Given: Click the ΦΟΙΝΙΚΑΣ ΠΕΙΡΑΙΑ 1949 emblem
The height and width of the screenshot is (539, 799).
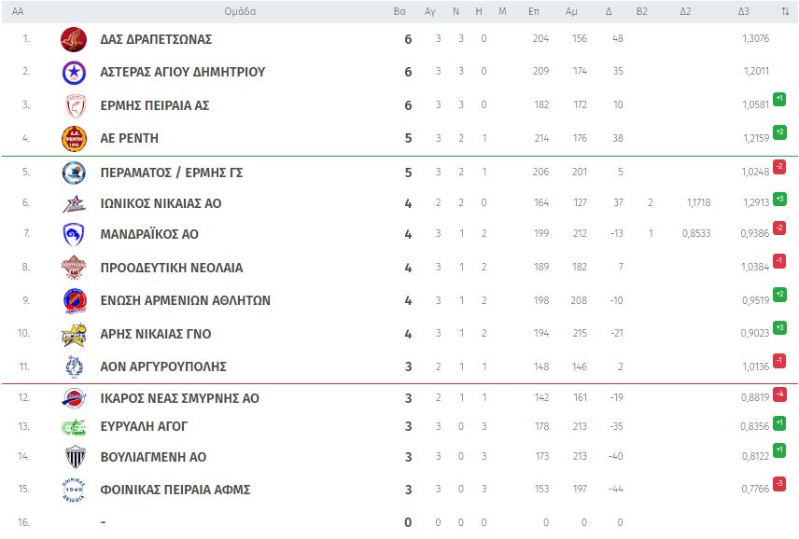Looking at the screenshot, I should pyautogui.click(x=74, y=490).
